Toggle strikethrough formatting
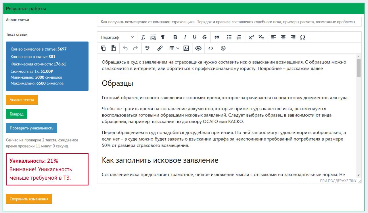 point(204,37)
